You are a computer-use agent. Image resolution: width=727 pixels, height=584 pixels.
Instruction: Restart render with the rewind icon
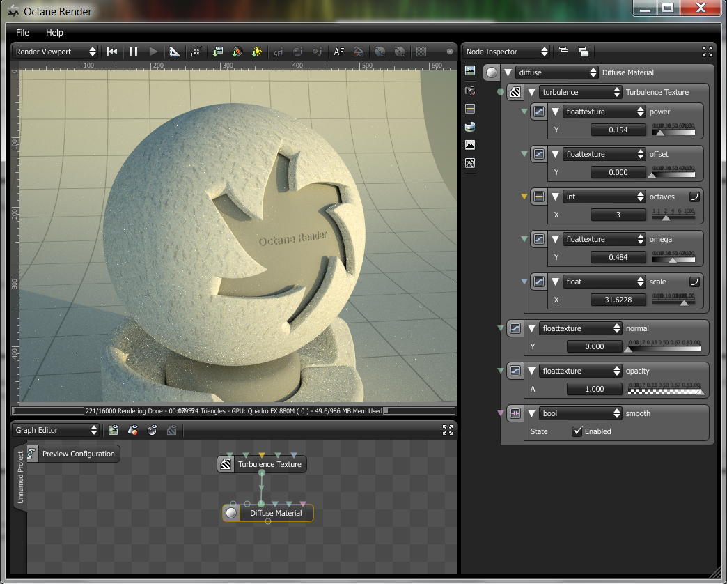[111, 52]
